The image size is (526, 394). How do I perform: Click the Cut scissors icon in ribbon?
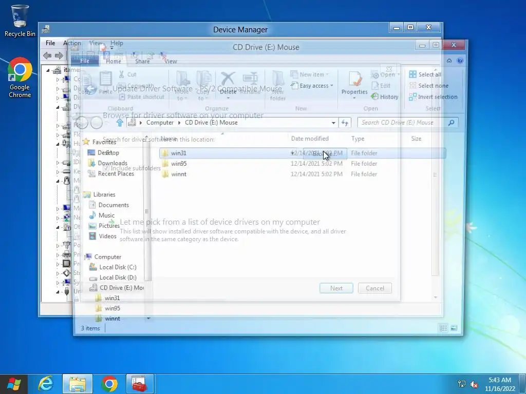pos(121,74)
